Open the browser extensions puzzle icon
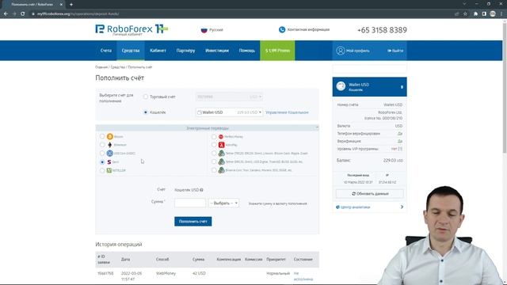The image size is (507, 285). (x=475, y=14)
